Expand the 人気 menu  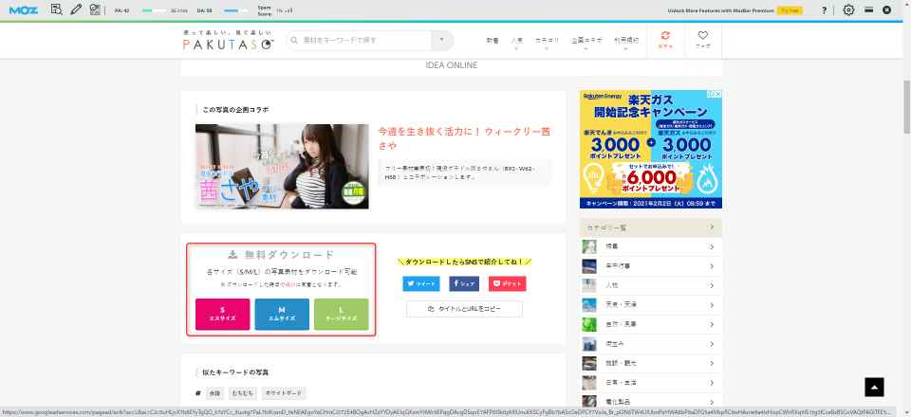point(516,43)
